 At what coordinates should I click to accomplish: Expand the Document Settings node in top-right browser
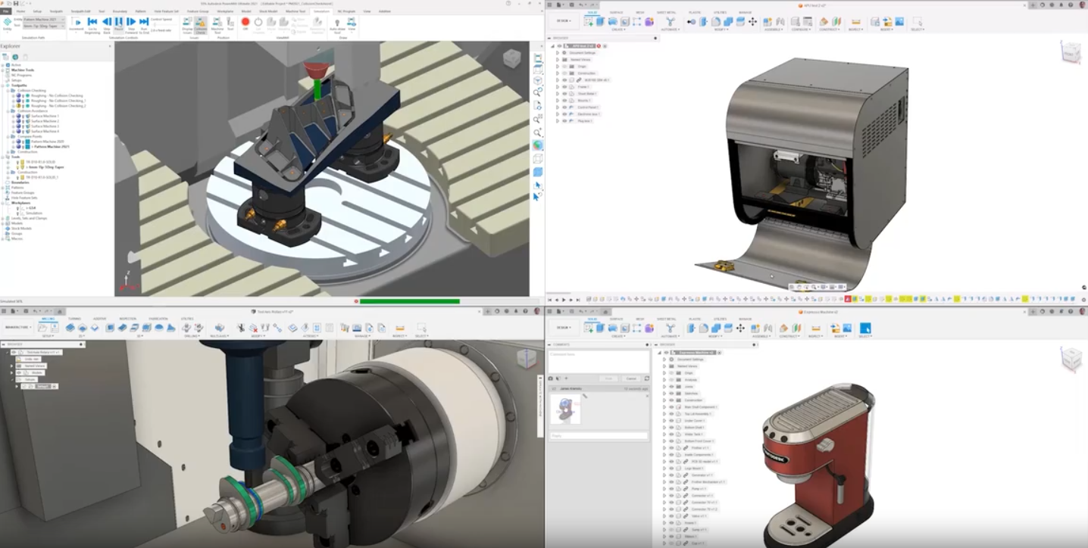coord(558,52)
